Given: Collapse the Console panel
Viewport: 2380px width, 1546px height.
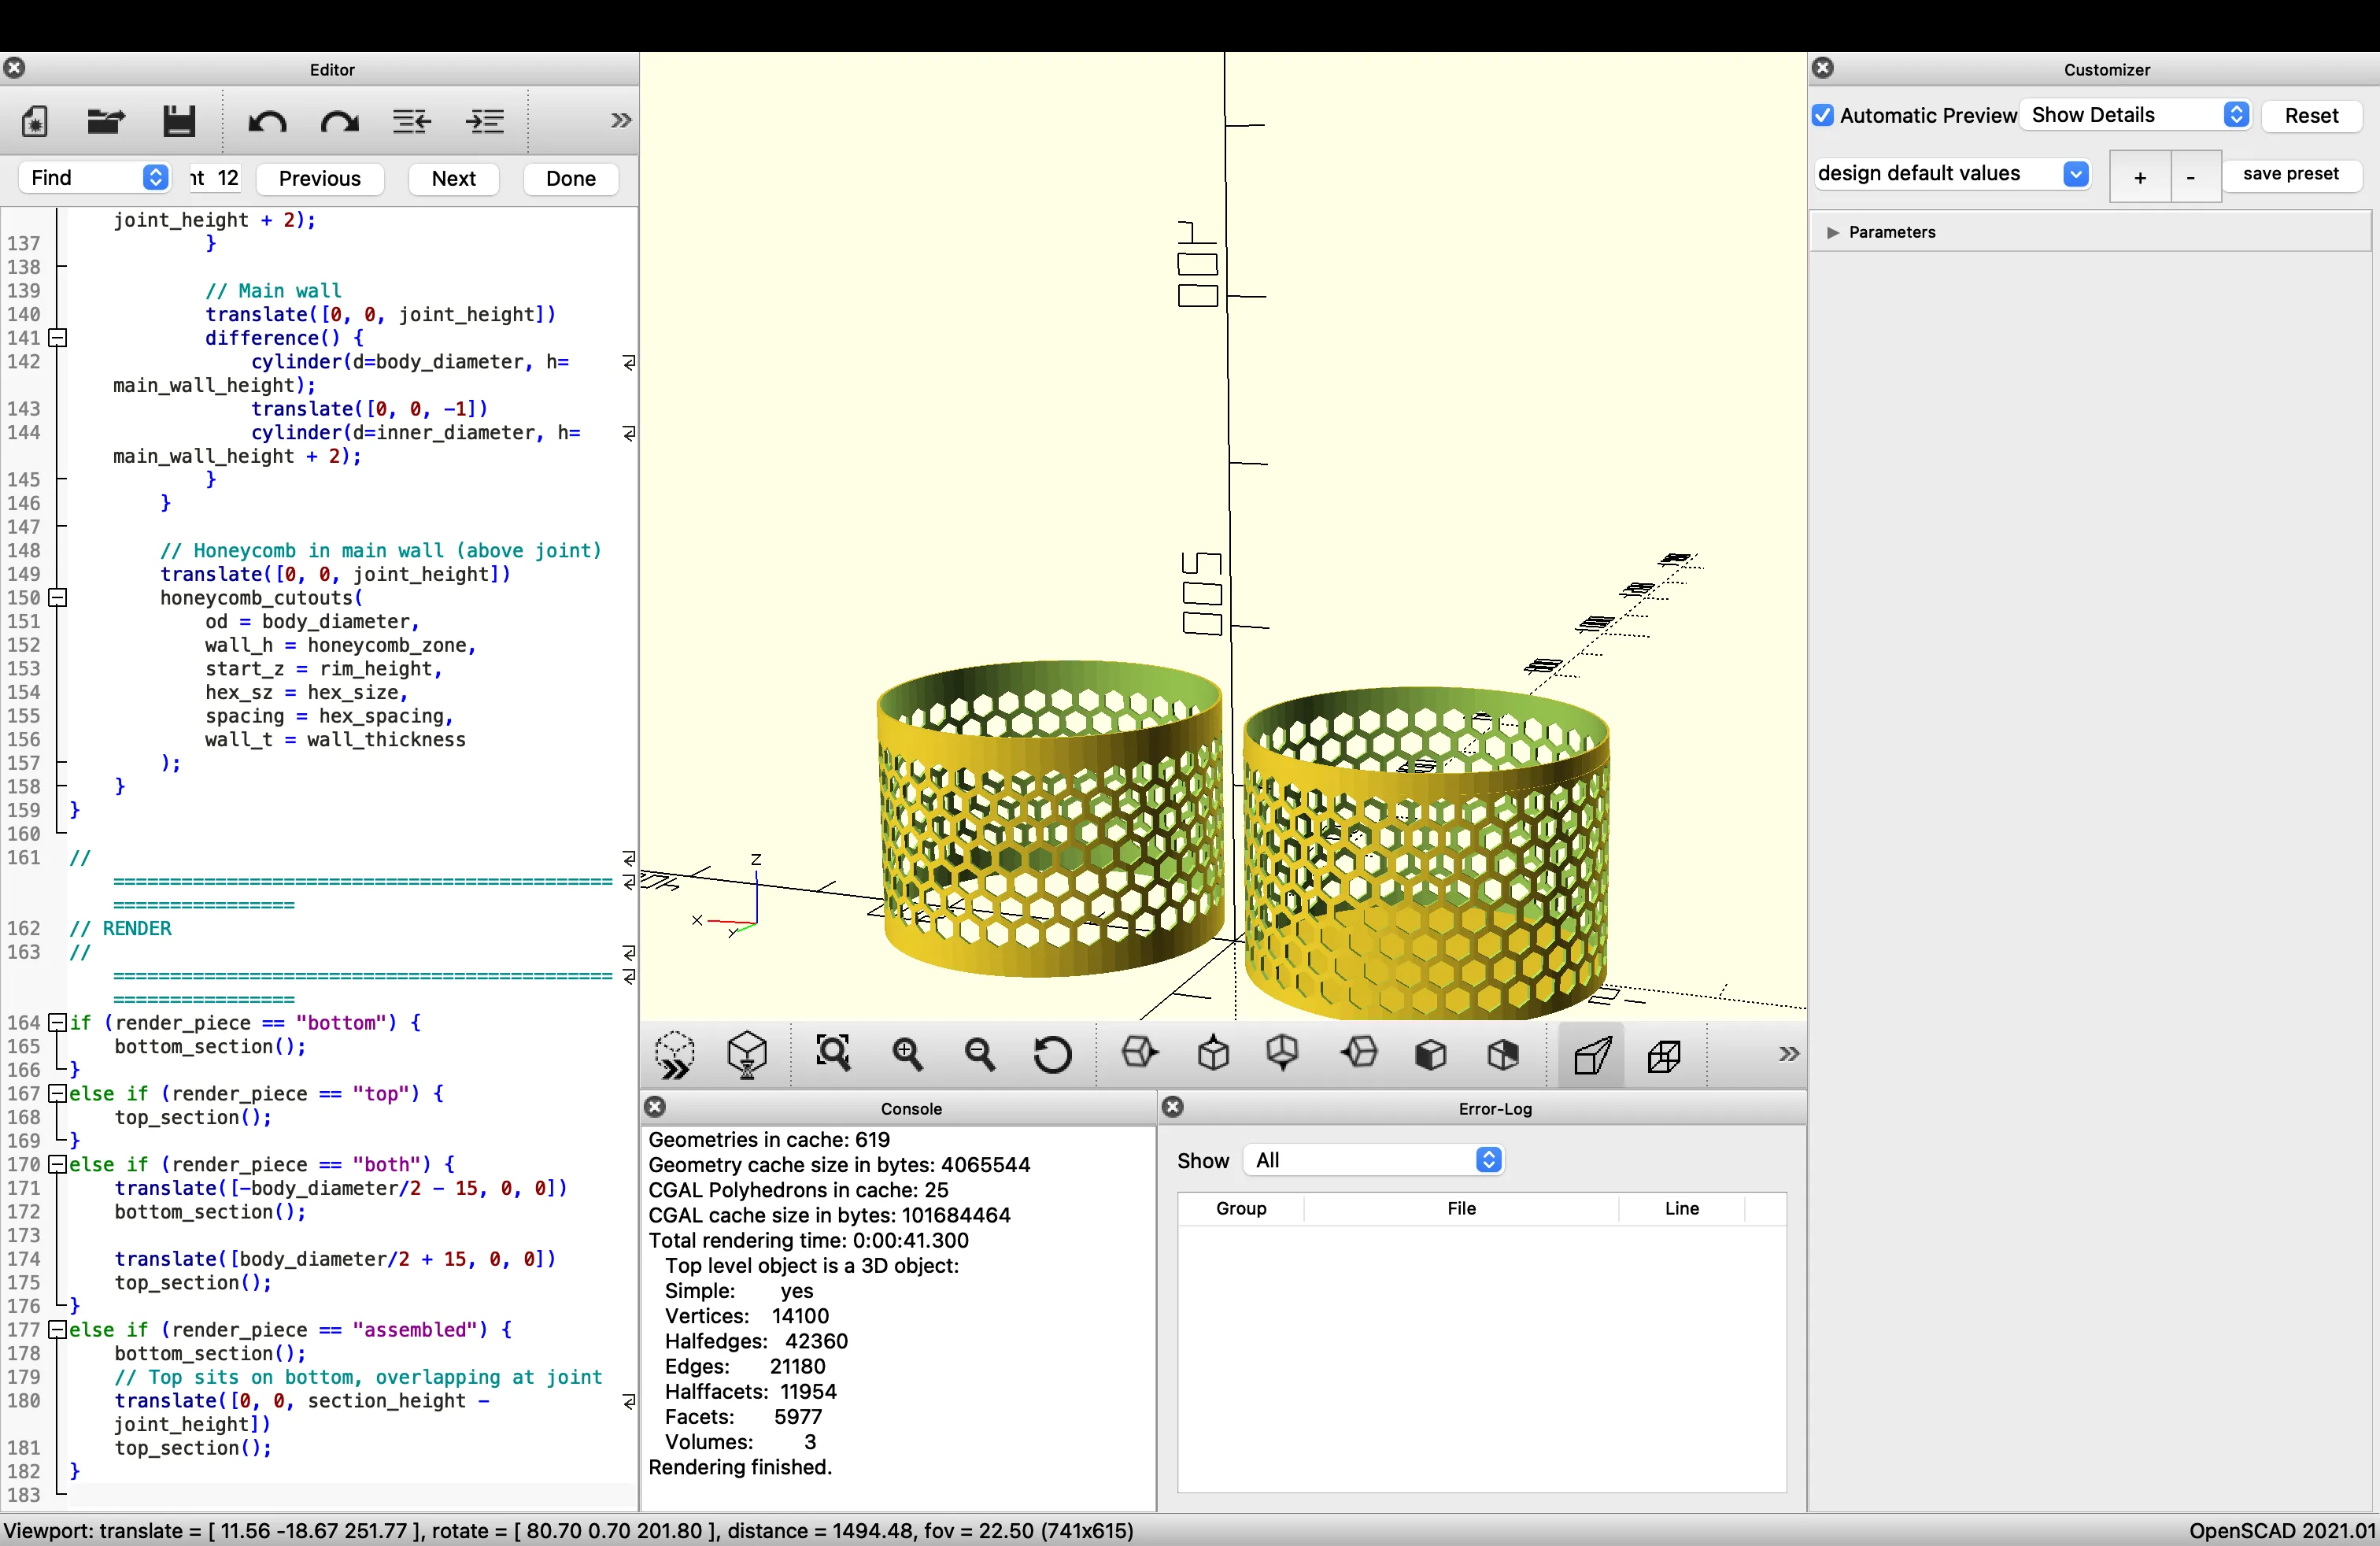Looking at the screenshot, I should point(655,1108).
